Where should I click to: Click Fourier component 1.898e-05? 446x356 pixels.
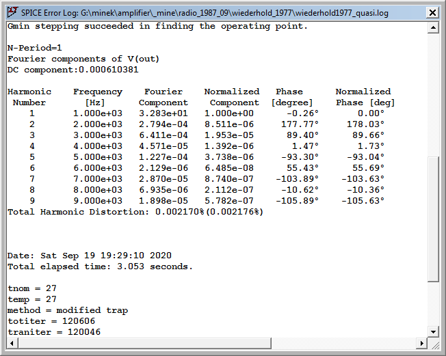pos(163,201)
